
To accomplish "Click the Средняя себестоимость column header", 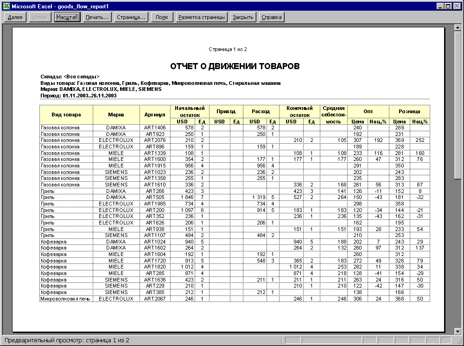I will coord(333,115).
